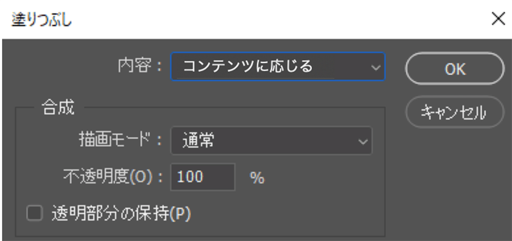Click the 不透明度(O): label

coord(113,177)
